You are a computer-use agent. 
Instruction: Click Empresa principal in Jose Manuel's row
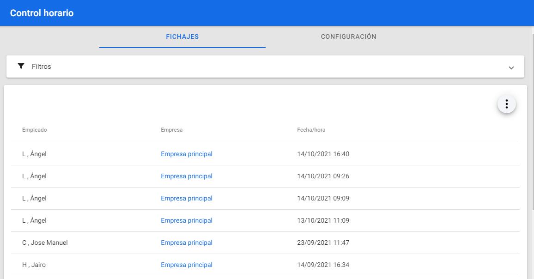[x=187, y=243]
